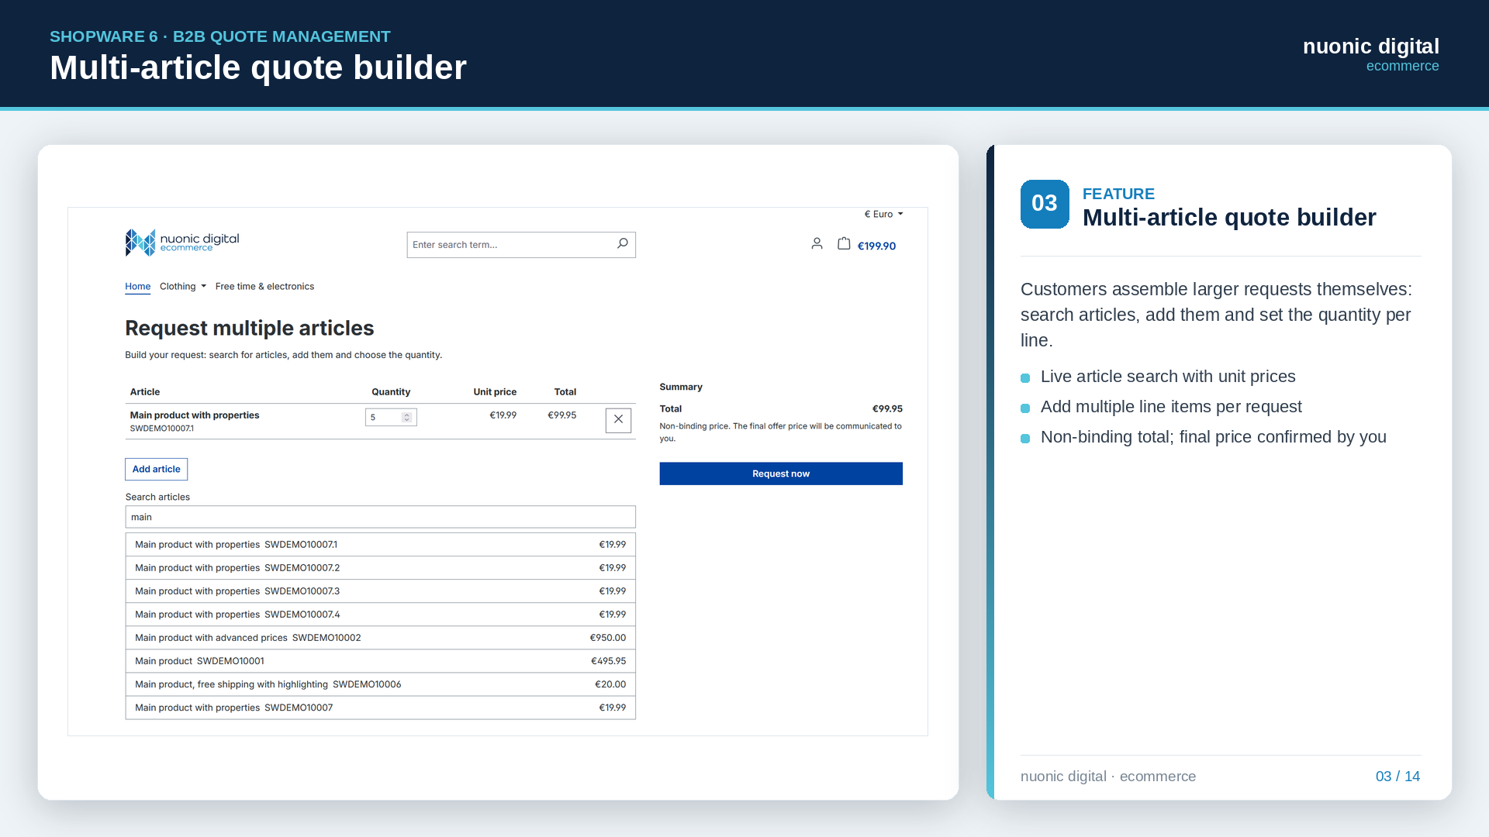
Task: Click the Request now button
Action: (781, 474)
